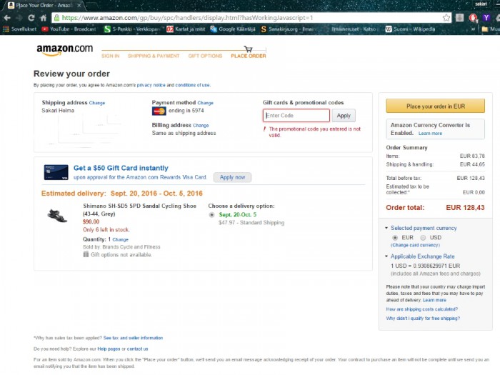Viewport: 500px width, 375px height.
Task: Open See tax and seller information
Action: pyautogui.click(x=133, y=338)
